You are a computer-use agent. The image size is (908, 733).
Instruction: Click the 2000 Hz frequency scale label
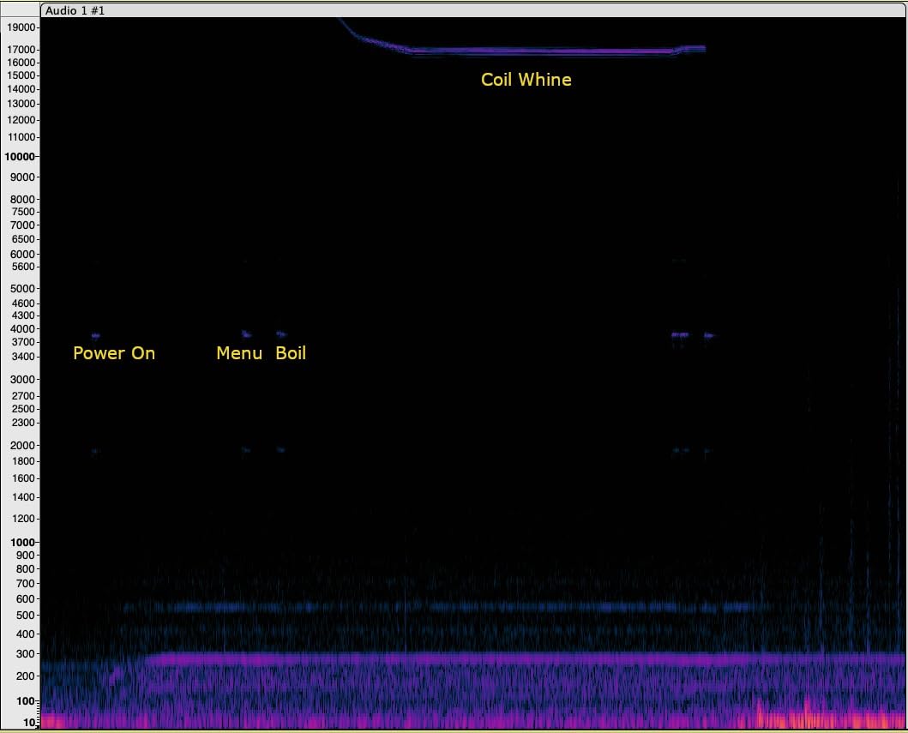click(x=22, y=445)
